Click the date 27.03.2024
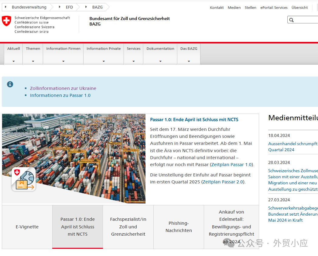The image size is (318, 256). click(279, 200)
